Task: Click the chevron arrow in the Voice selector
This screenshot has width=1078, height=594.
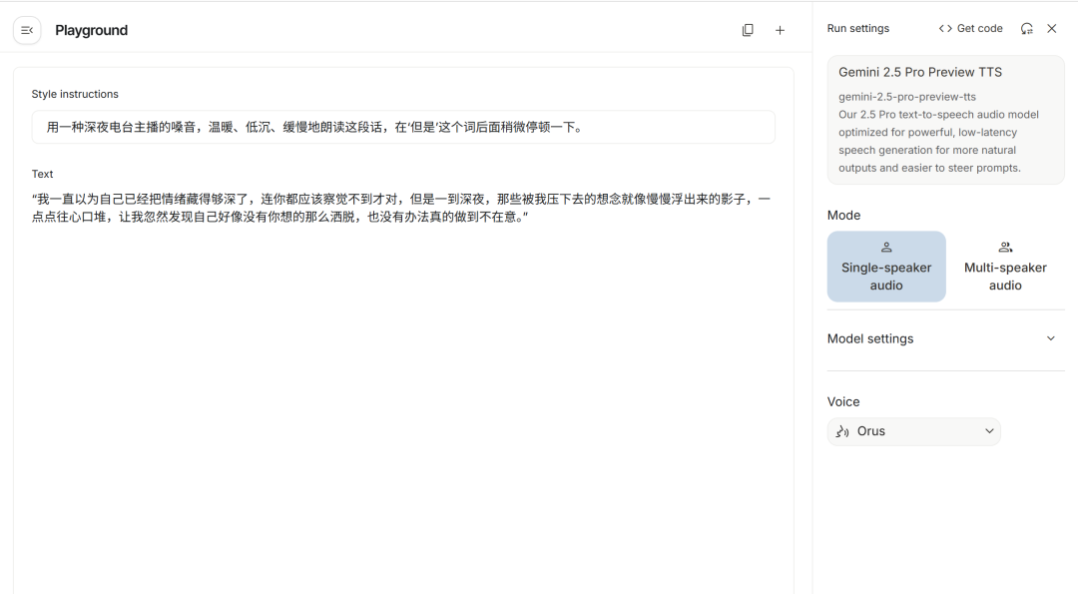Action: pos(989,431)
